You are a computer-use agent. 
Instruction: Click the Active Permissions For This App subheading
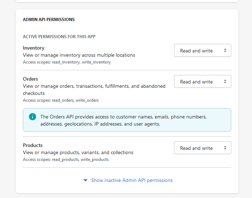point(59,36)
